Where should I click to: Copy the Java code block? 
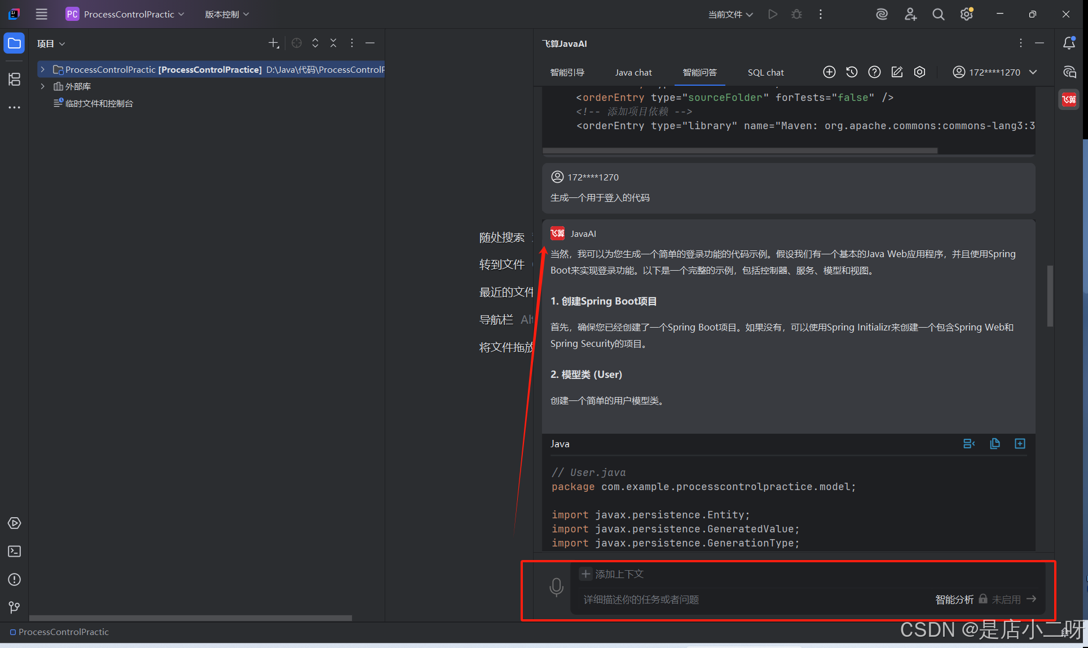pyautogui.click(x=995, y=444)
